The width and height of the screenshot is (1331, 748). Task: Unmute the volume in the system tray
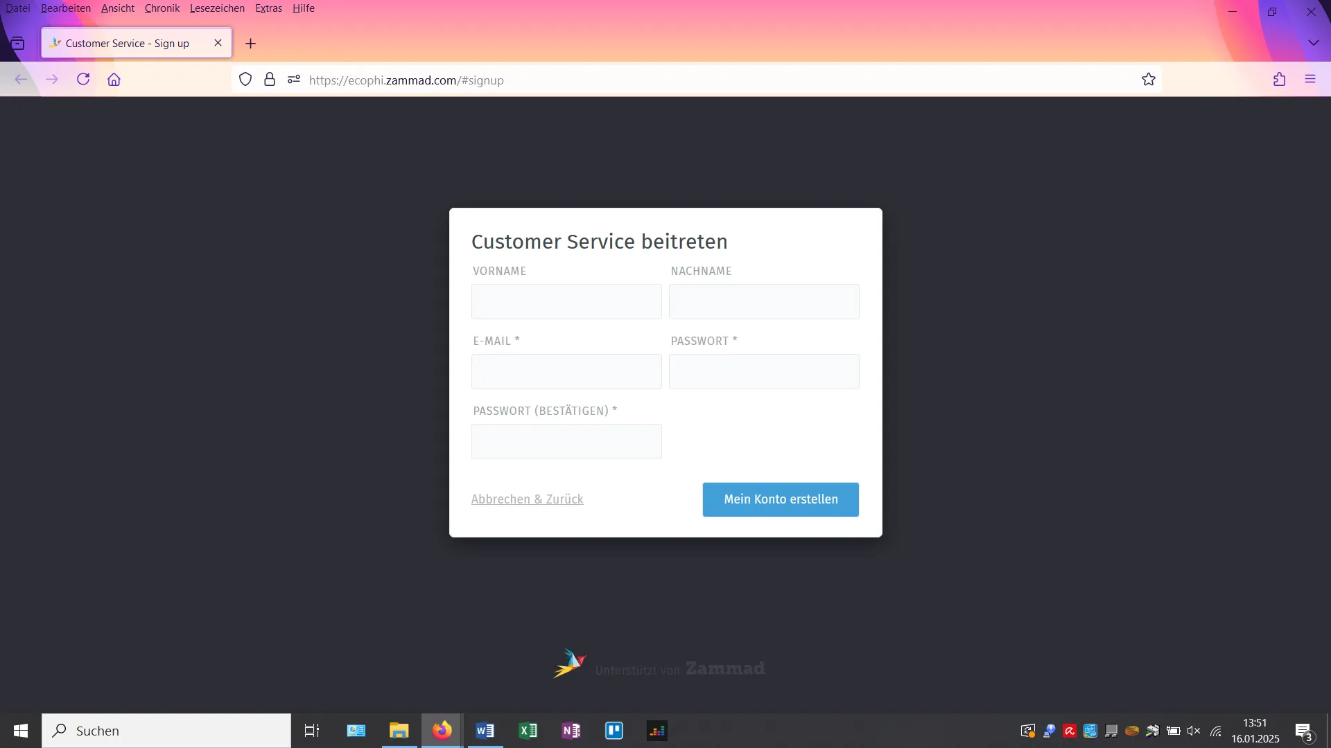pyautogui.click(x=1194, y=730)
